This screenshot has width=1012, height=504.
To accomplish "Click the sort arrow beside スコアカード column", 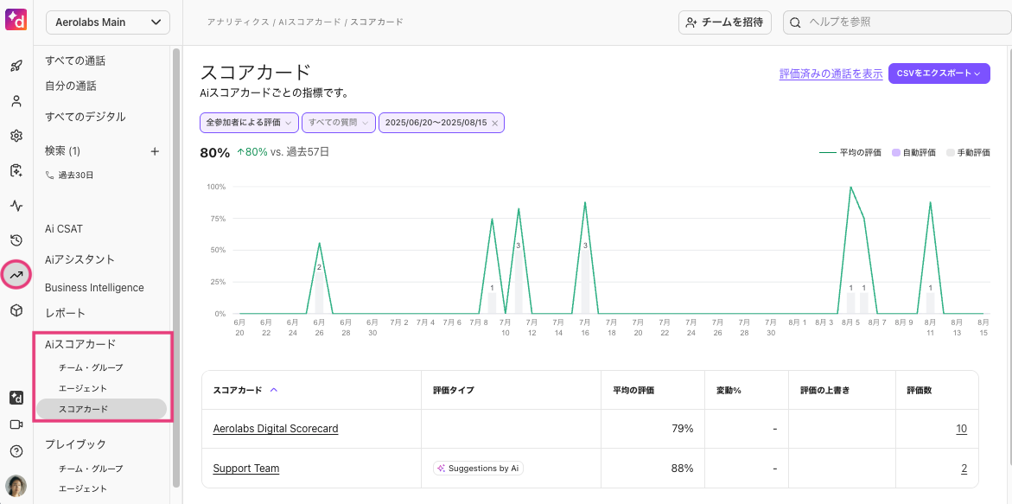I will pos(274,390).
